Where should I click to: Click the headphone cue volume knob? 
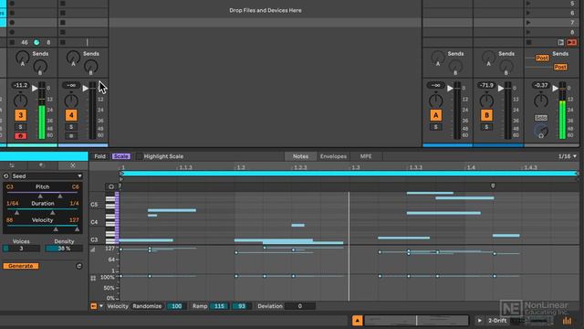[541, 131]
